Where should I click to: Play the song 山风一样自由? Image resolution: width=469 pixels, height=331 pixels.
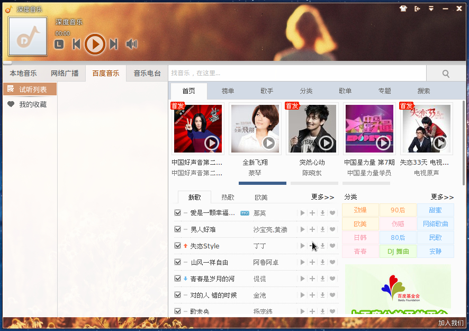(x=302, y=262)
